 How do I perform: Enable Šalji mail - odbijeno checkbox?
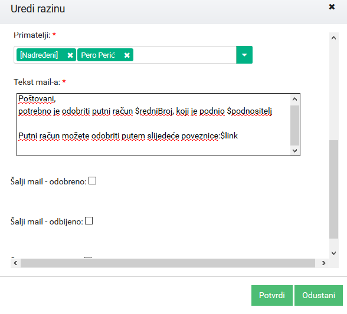(x=89, y=220)
